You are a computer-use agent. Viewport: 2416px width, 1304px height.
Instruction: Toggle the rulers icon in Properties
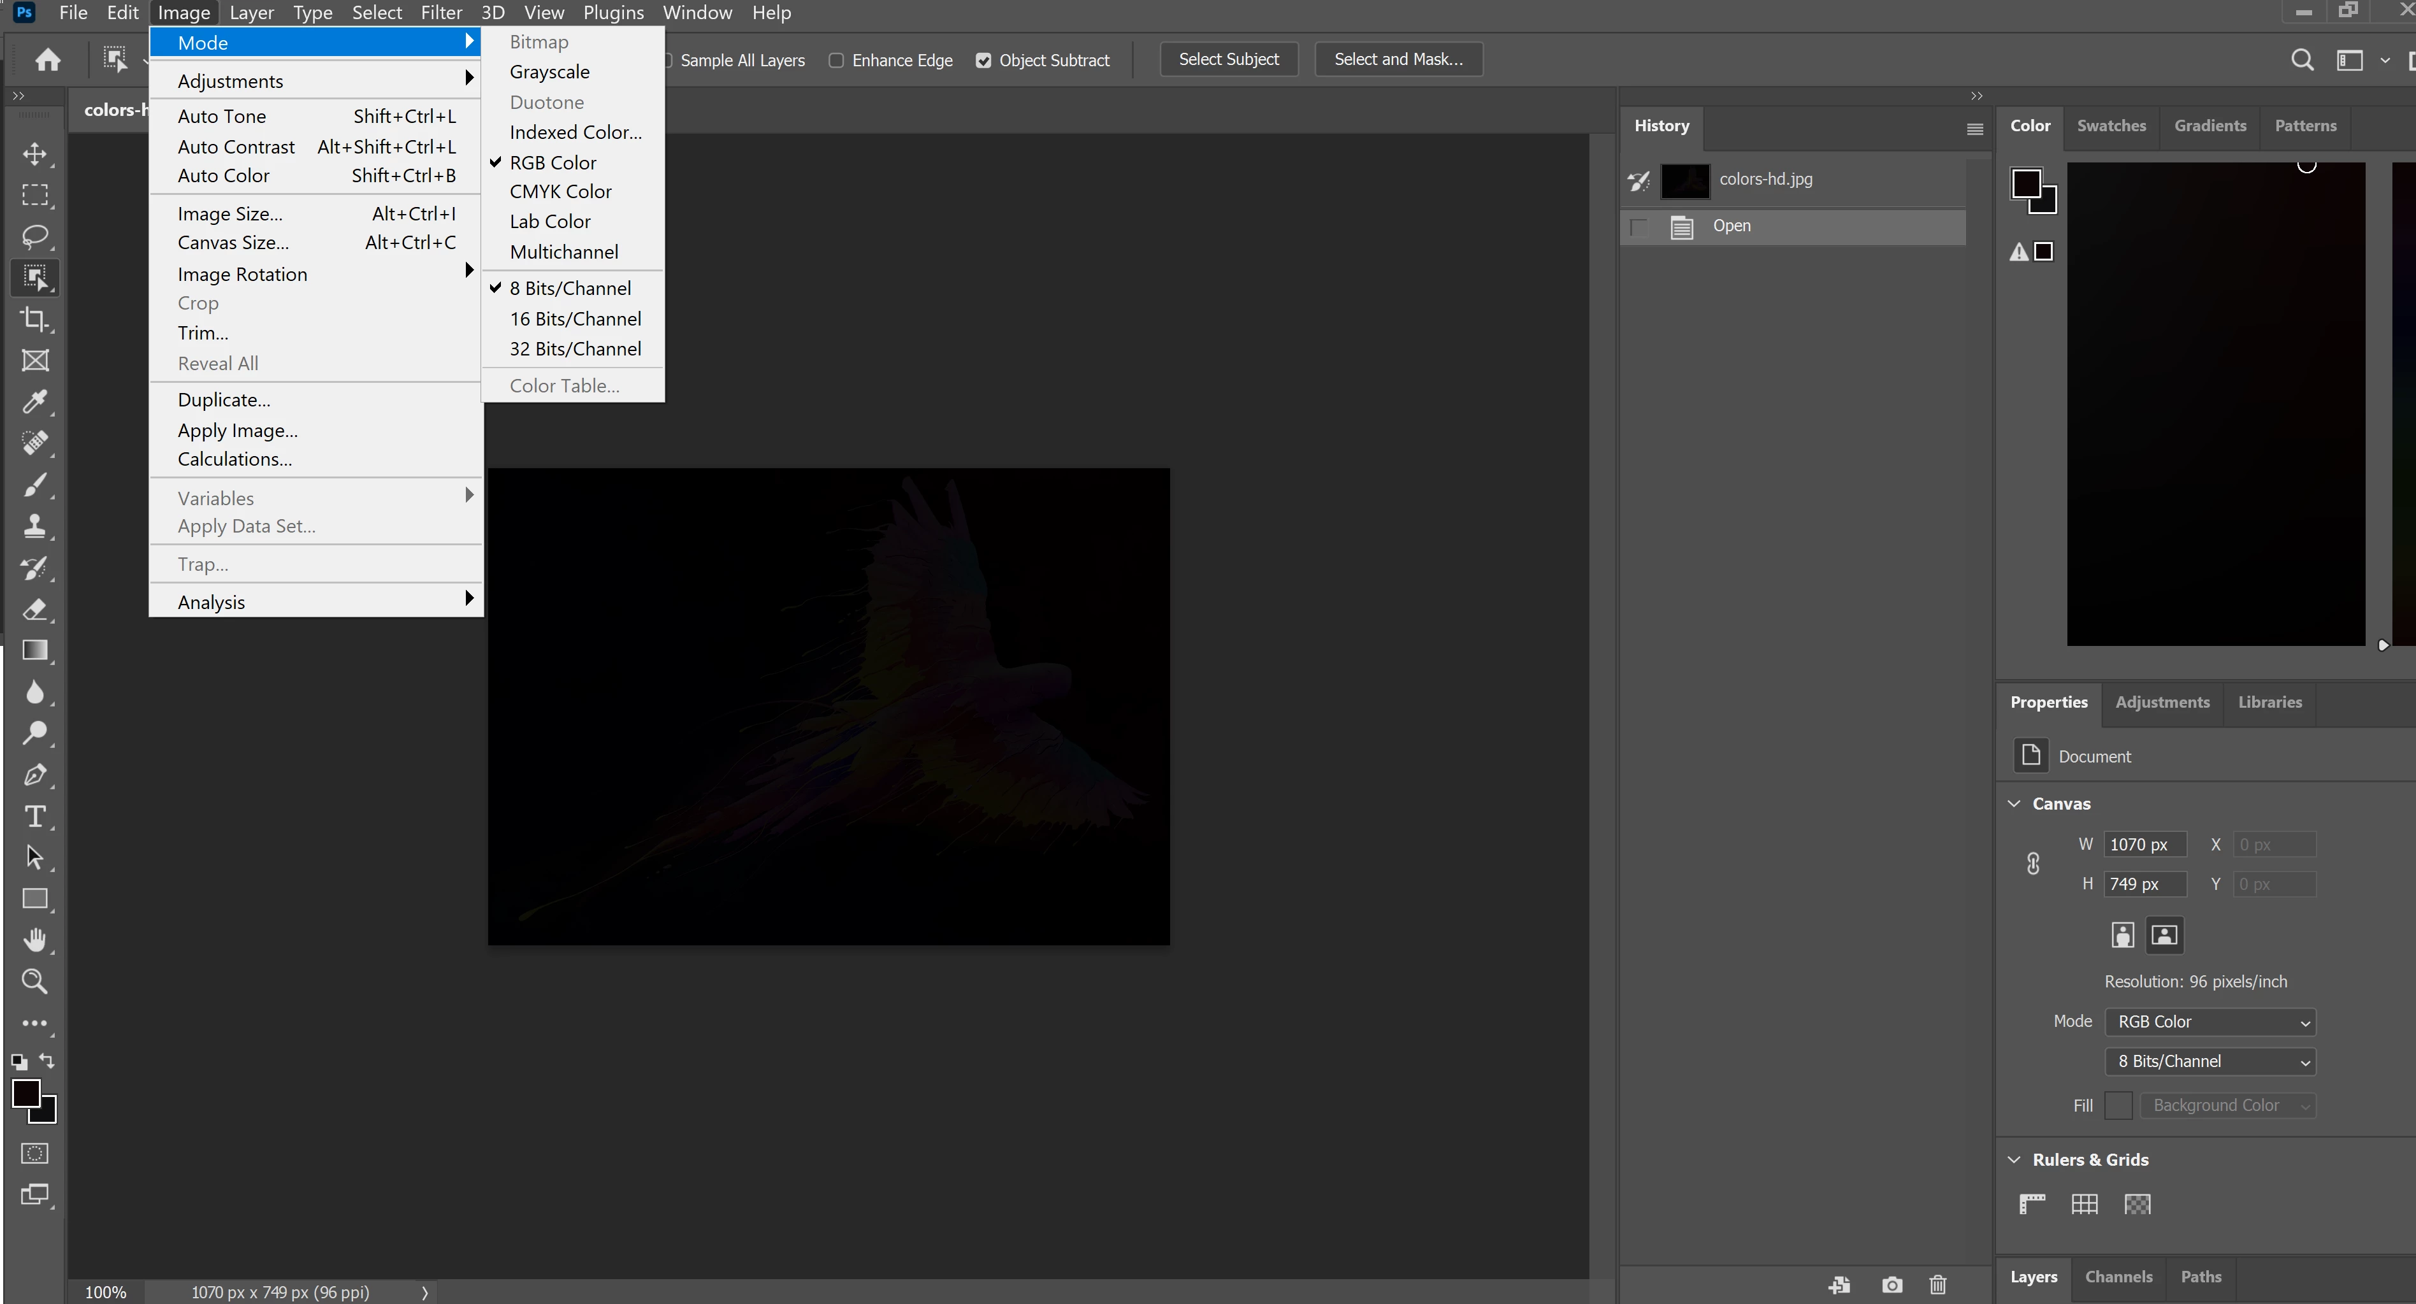tap(2032, 1204)
